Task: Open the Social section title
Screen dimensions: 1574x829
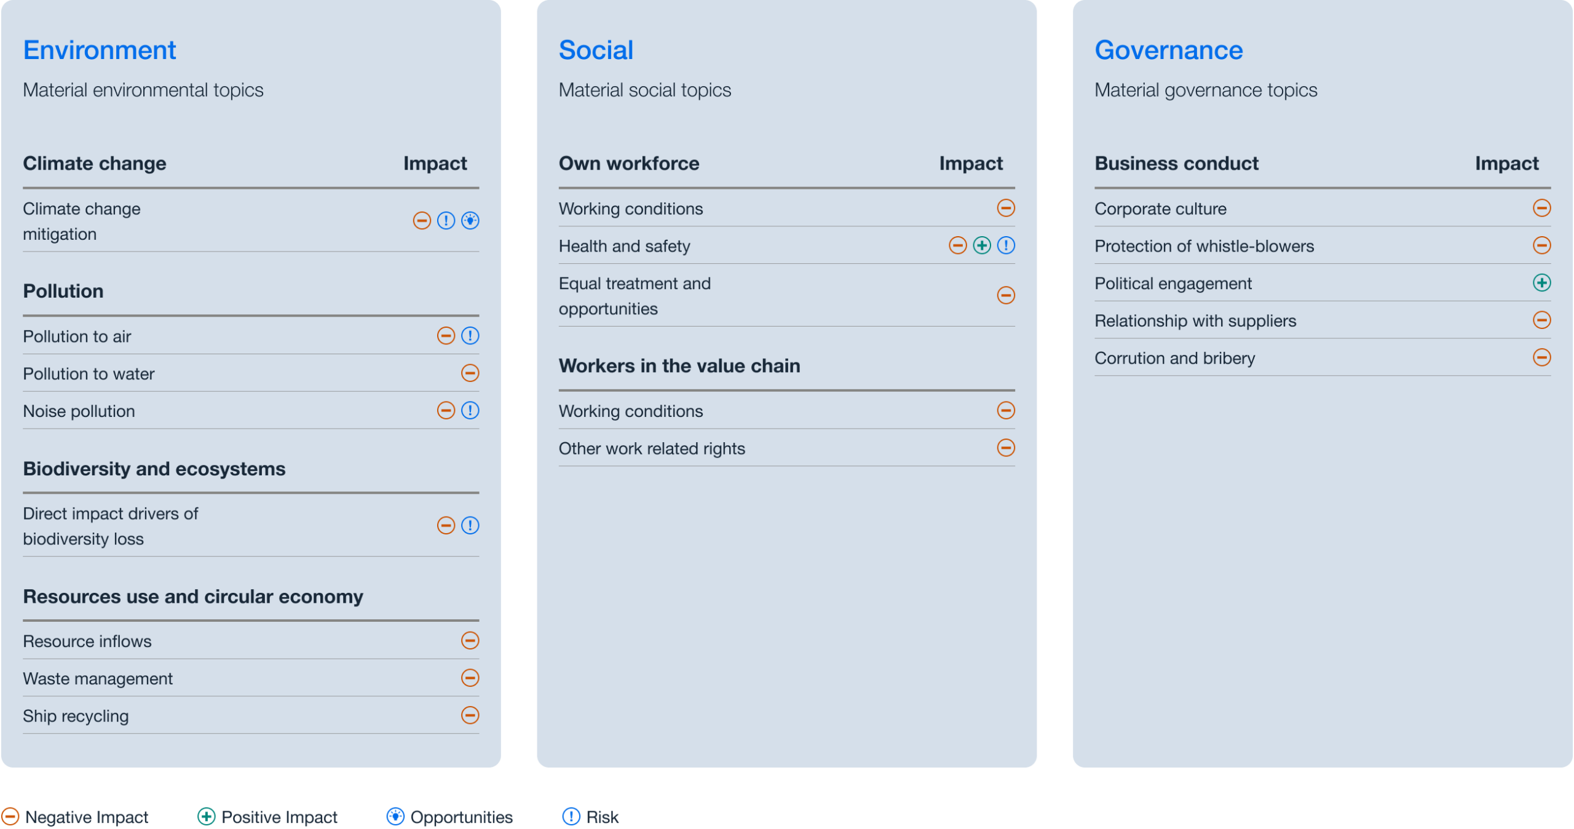Action: (x=596, y=50)
